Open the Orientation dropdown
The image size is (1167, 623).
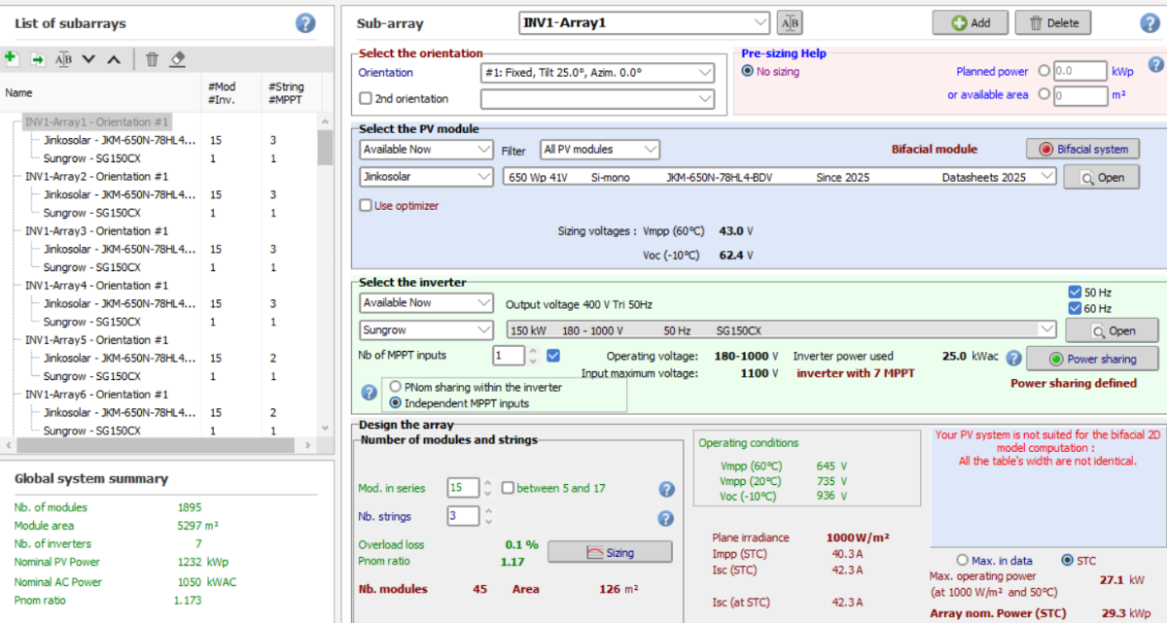[x=597, y=73]
